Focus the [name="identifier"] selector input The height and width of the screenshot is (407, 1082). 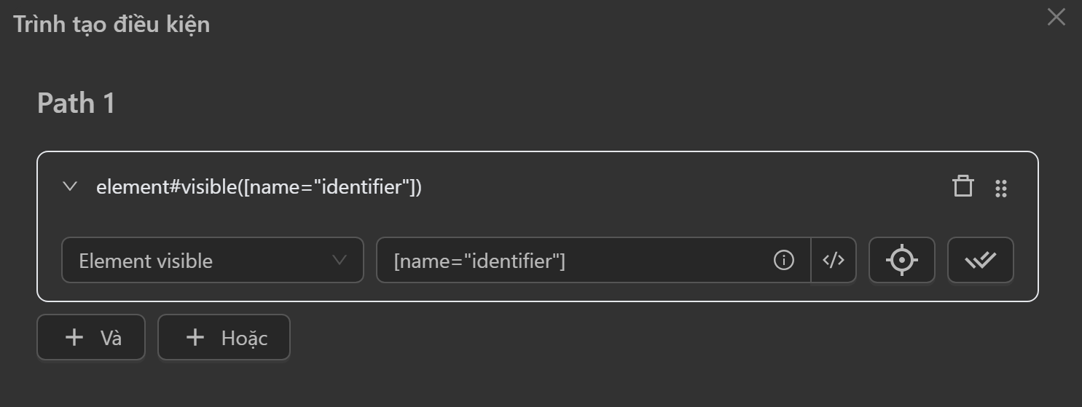coord(576,260)
